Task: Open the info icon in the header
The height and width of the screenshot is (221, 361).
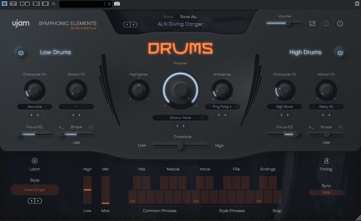Action: [x=340, y=24]
